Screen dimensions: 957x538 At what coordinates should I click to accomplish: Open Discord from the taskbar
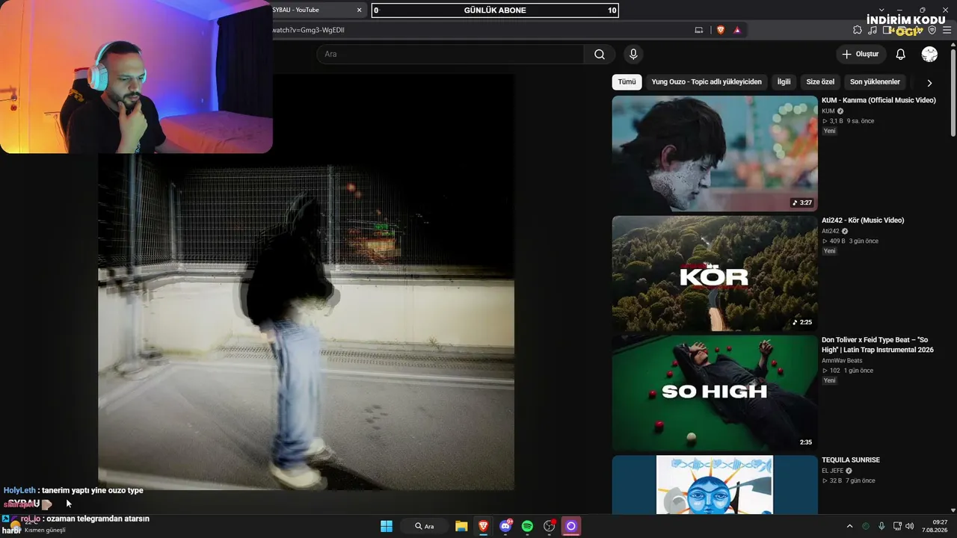click(x=506, y=526)
